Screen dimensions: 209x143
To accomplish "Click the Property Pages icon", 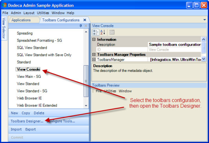I will click(x=112, y=32).
